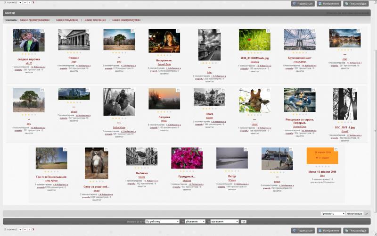This screenshot has width=377, height=236.
Task: Switch to 'Самое комментируемое' filter
Action: tap(126, 20)
